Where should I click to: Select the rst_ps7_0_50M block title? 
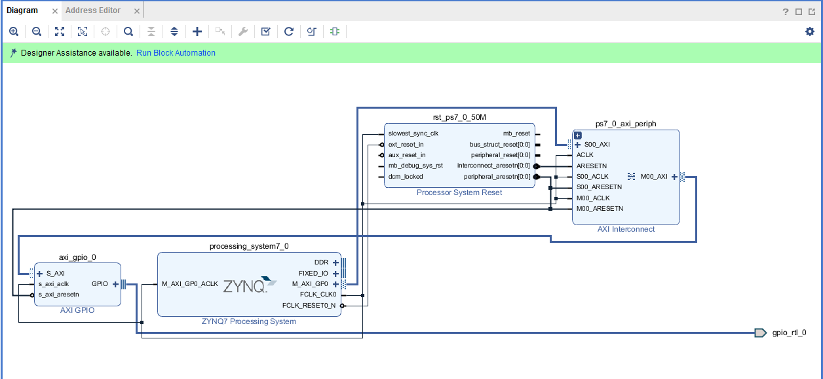tap(459, 117)
